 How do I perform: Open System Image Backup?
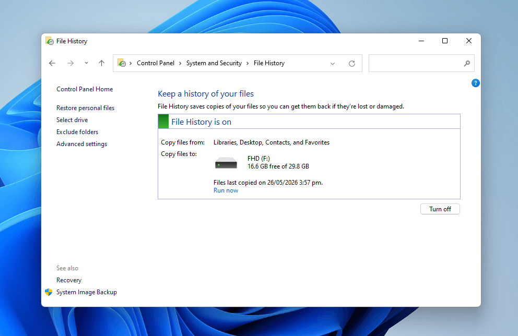[87, 292]
